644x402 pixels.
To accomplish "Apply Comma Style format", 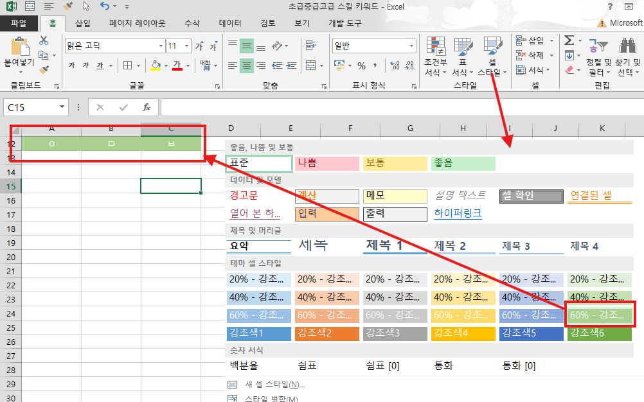I will coord(375,66).
